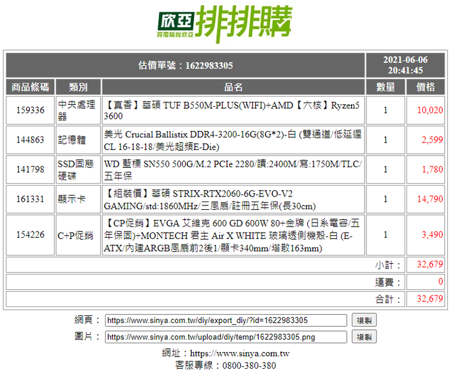Click the price 2,599
This screenshot has width=458, height=377.
(433, 140)
